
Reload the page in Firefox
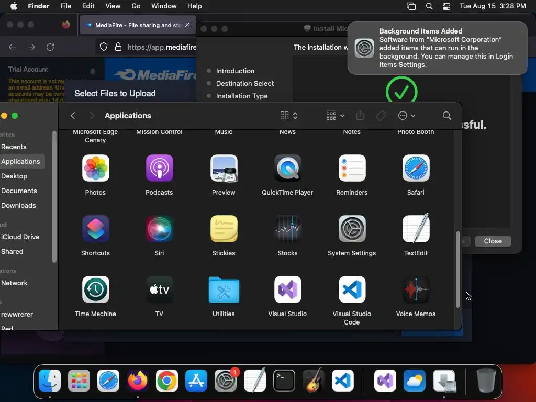[50, 47]
